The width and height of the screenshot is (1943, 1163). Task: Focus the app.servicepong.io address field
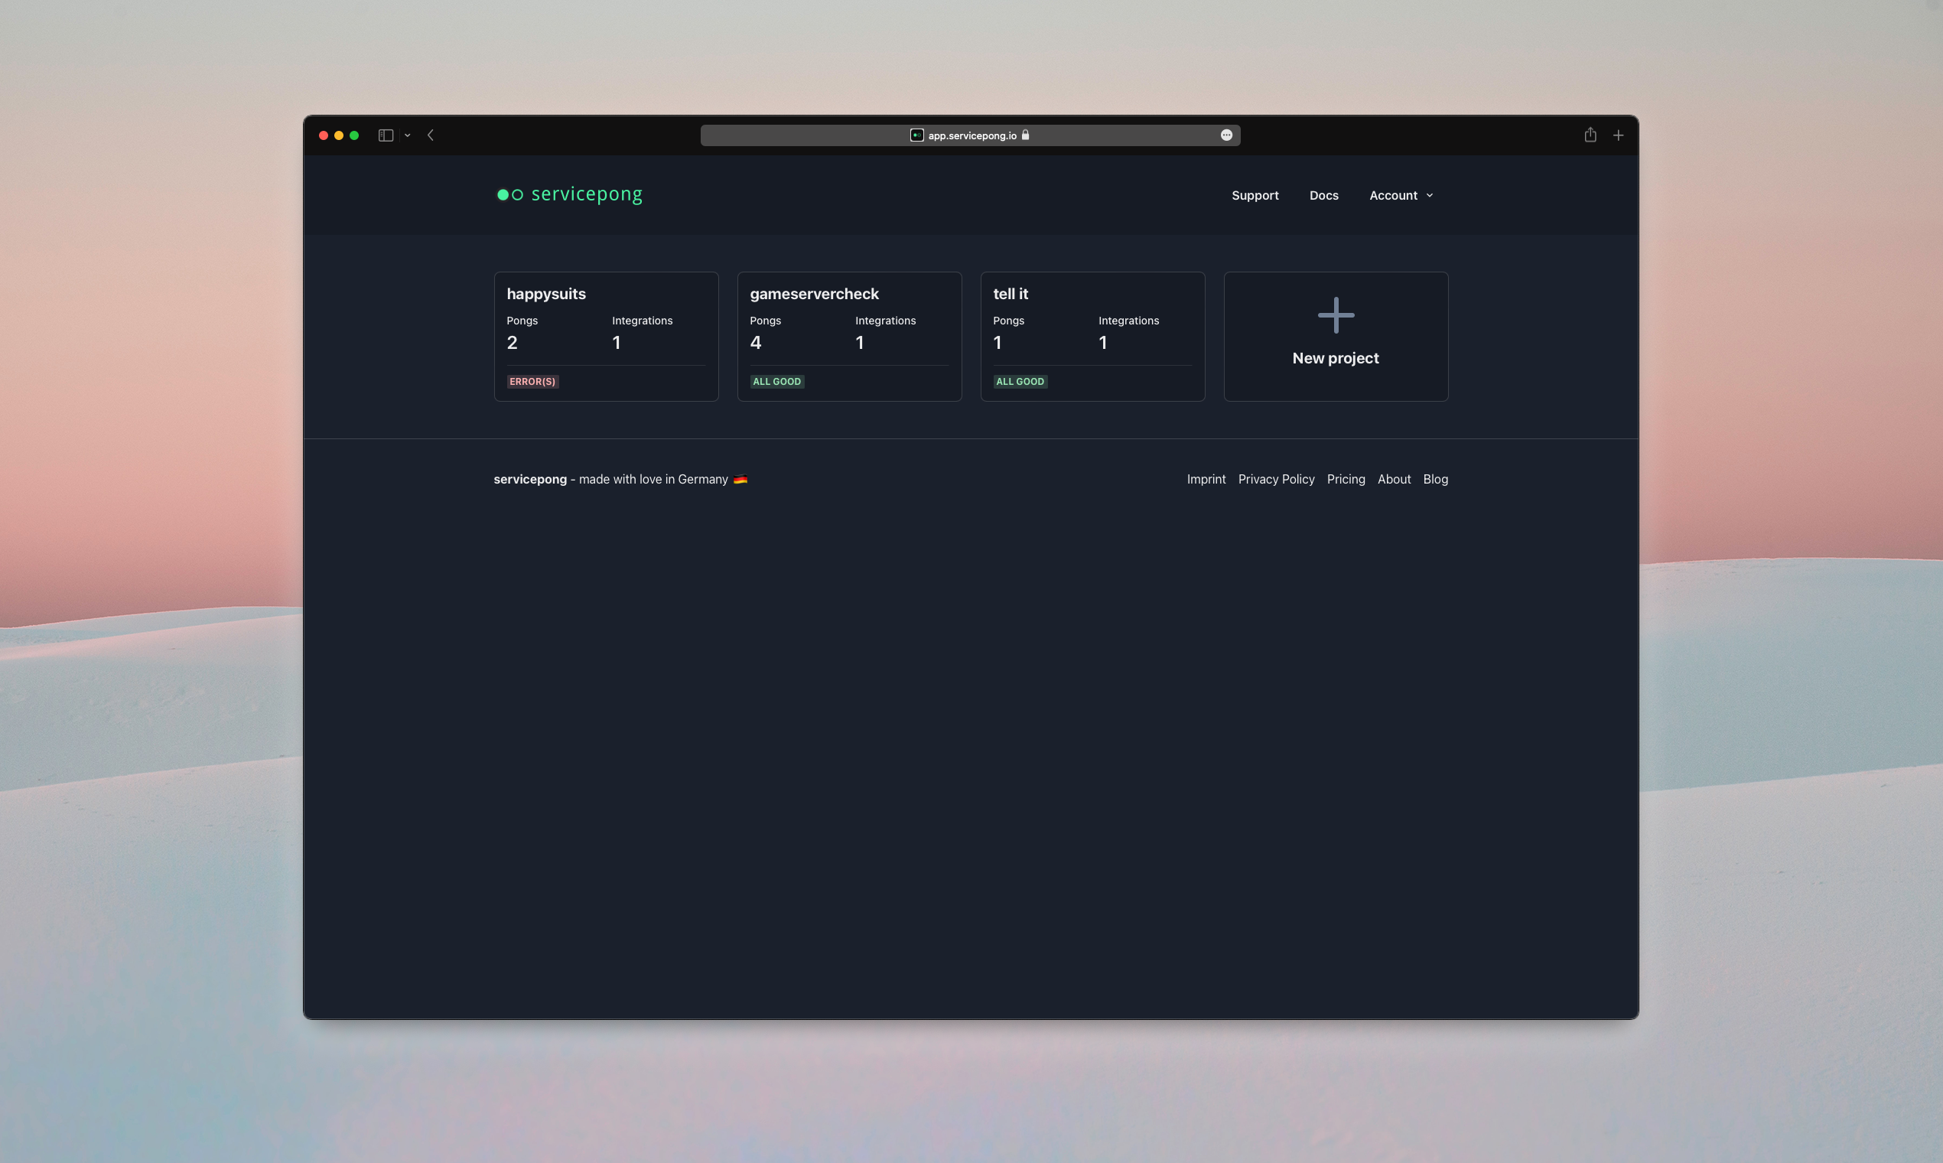pos(970,135)
